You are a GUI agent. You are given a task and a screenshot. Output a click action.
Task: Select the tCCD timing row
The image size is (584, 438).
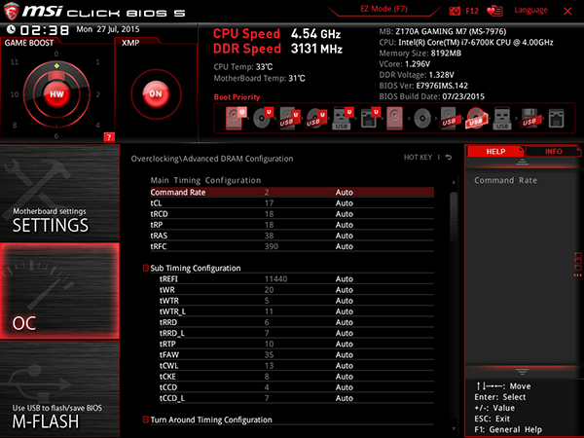pyautogui.click(x=297, y=387)
